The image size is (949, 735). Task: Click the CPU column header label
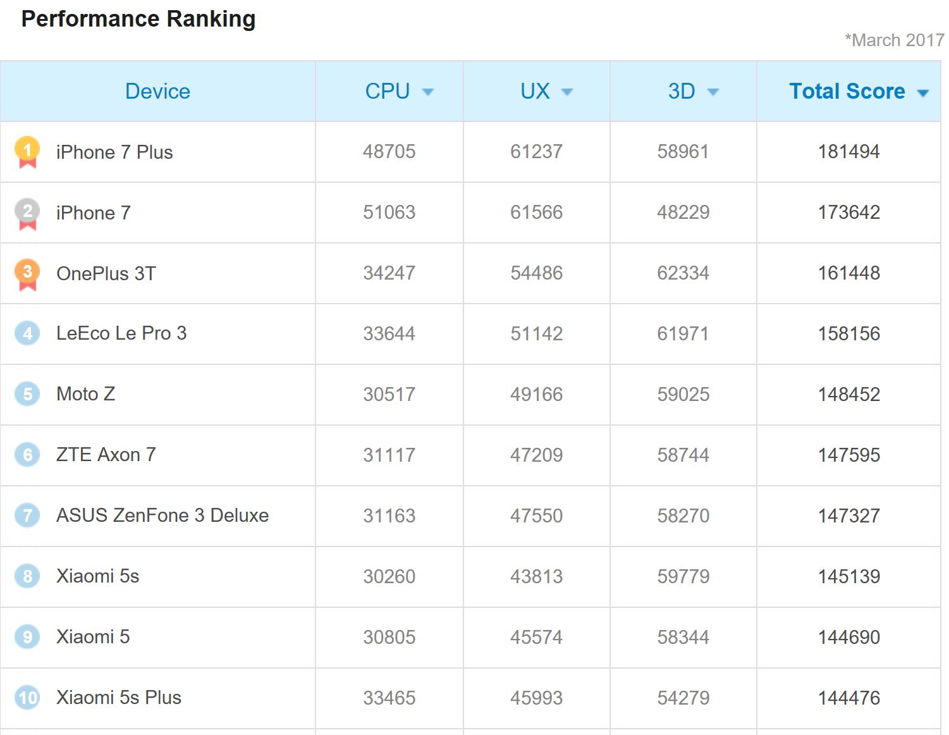click(x=388, y=91)
